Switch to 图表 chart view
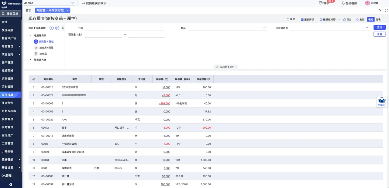This screenshot has width=389, height=188. point(378,19)
